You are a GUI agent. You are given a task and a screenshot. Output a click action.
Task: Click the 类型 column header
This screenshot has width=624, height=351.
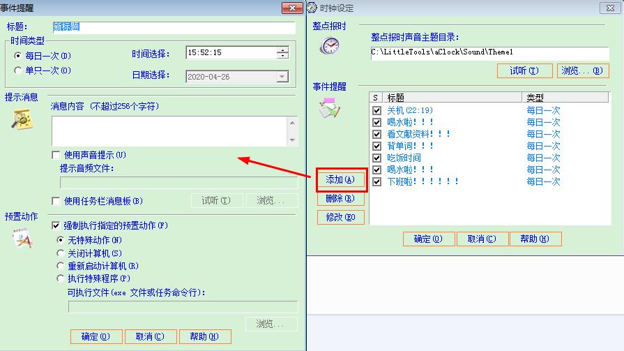(565, 98)
